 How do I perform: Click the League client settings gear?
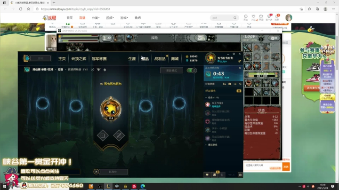point(234,54)
